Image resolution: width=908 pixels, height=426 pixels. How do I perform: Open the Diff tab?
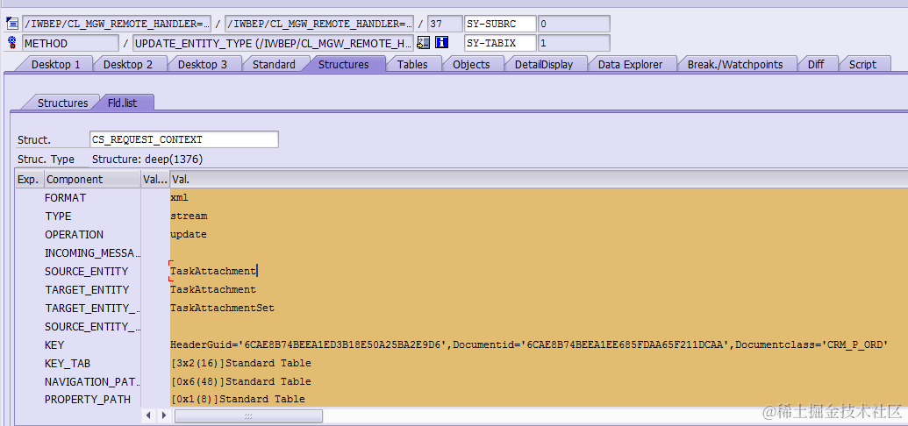coord(816,64)
